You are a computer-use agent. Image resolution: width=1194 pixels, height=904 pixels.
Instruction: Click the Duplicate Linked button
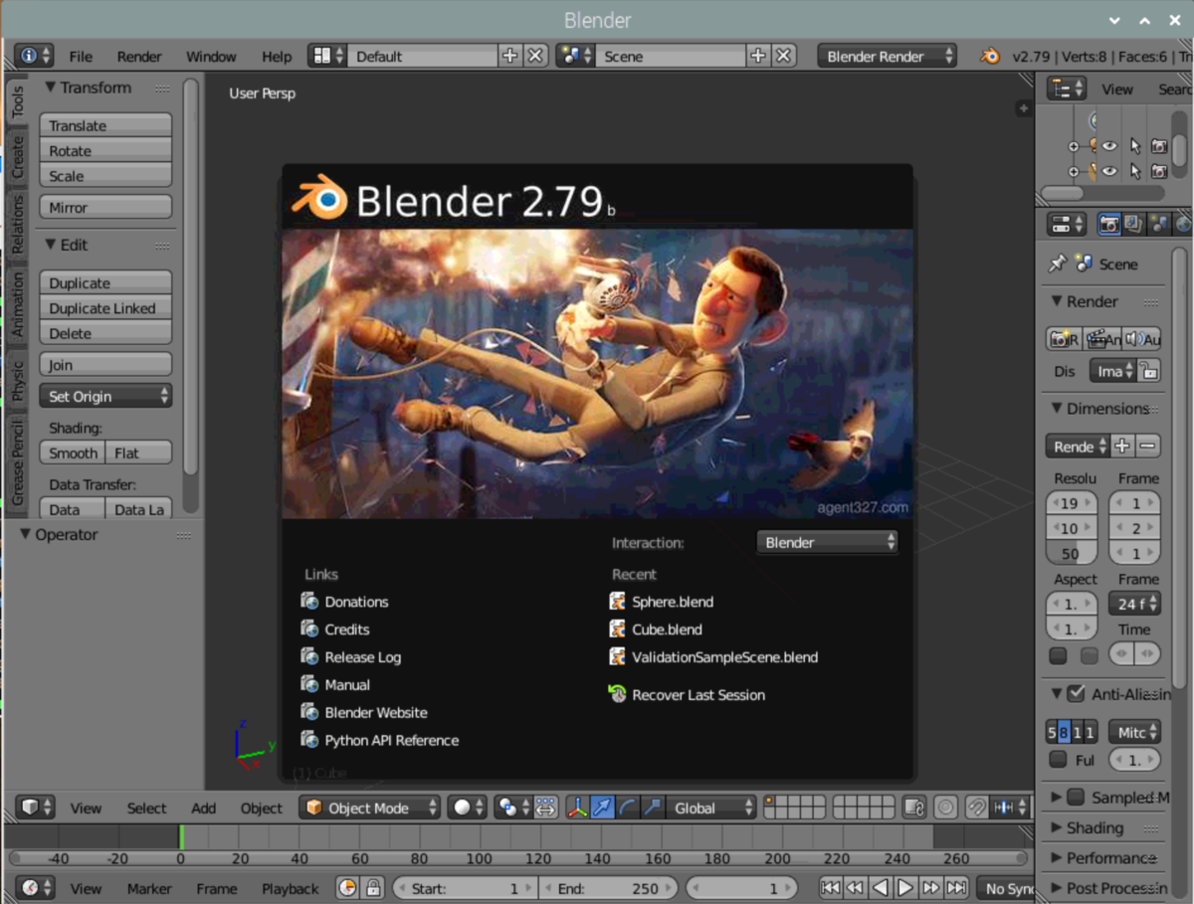105,308
